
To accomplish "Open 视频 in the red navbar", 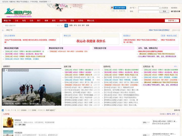I will [x=46, y=21].
